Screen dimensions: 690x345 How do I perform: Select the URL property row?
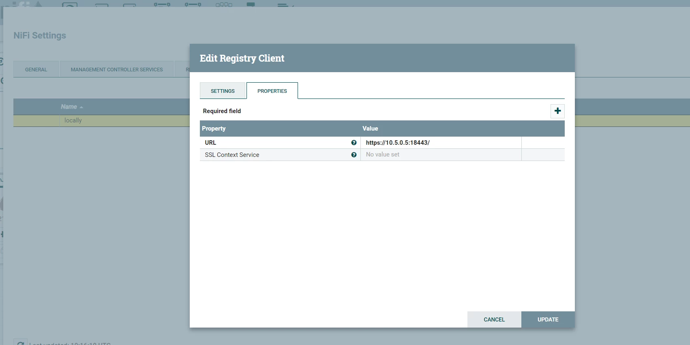pyautogui.click(x=382, y=143)
